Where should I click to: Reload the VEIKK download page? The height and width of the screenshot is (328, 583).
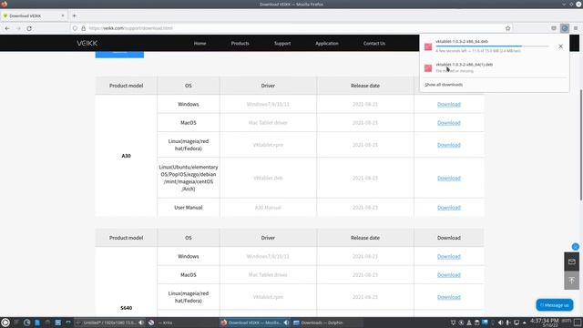(x=29, y=28)
